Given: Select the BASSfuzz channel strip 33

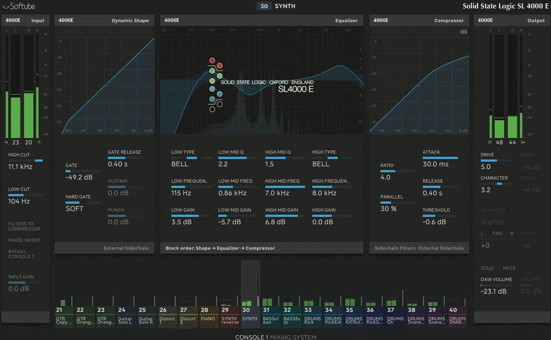Looking at the screenshot, I should 291,316.
